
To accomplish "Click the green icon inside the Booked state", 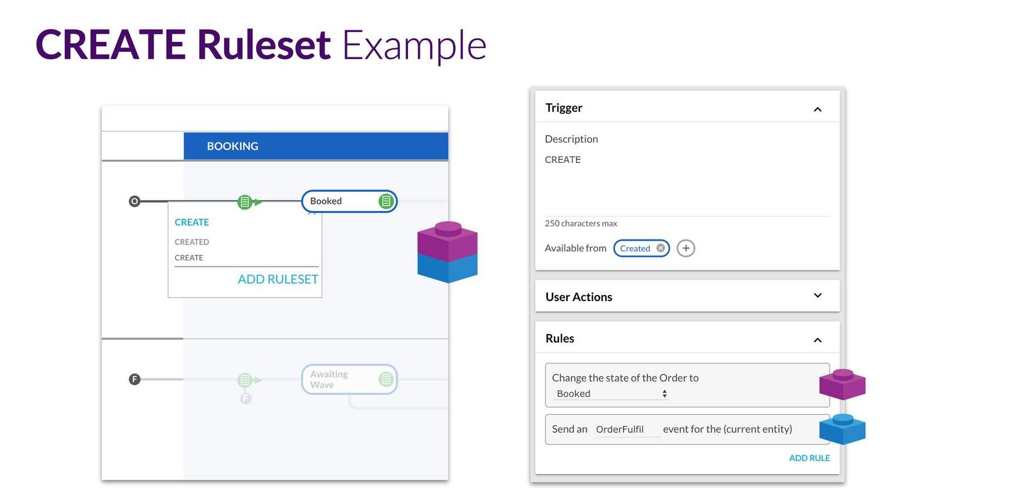I will pyautogui.click(x=386, y=201).
